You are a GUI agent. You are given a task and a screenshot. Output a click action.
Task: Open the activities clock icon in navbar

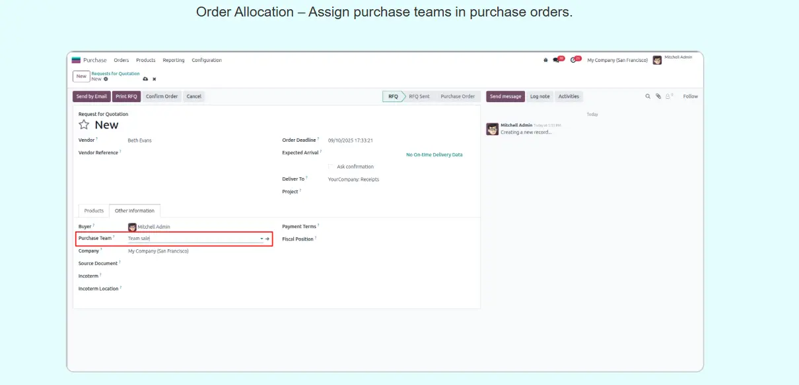pos(573,60)
